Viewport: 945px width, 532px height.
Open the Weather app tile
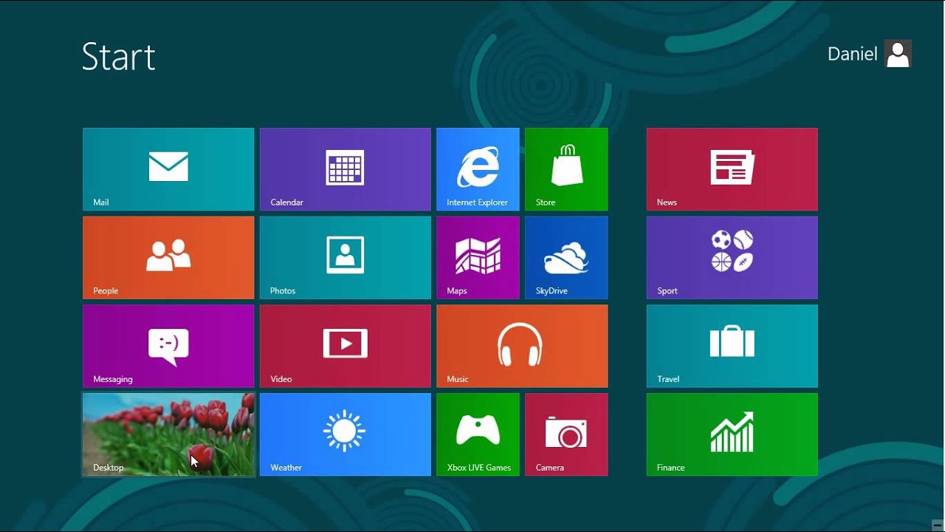345,434
